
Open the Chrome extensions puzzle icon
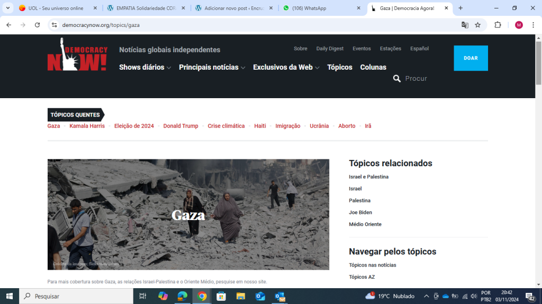point(498,25)
